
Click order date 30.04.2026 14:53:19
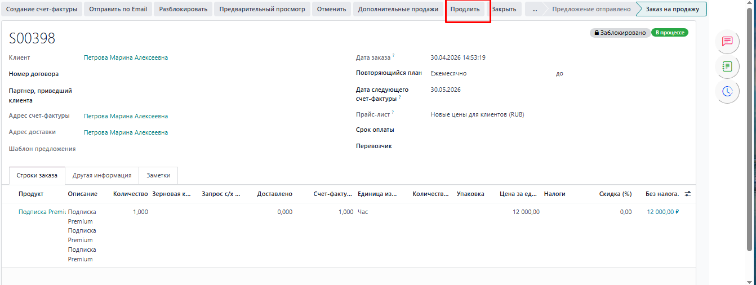[x=458, y=57]
